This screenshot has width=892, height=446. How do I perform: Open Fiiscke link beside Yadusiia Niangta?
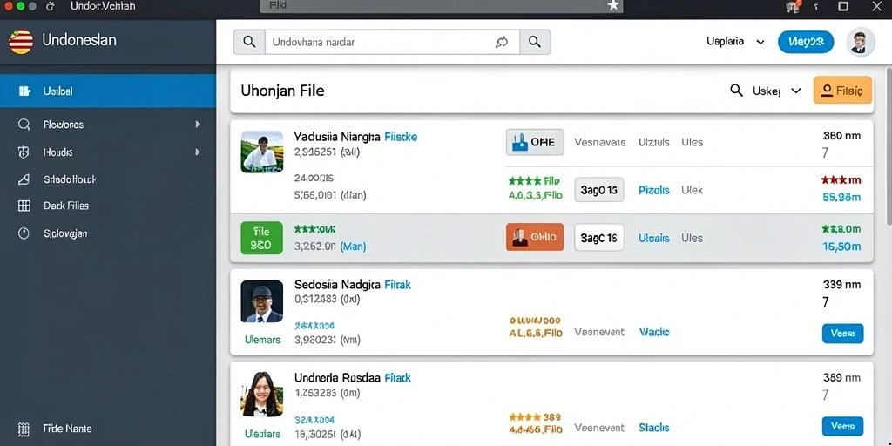(x=401, y=137)
